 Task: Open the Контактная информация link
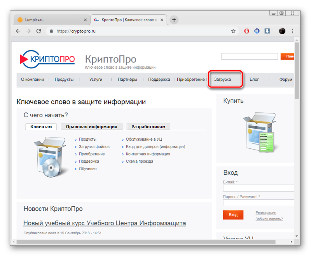click(x=148, y=154)
